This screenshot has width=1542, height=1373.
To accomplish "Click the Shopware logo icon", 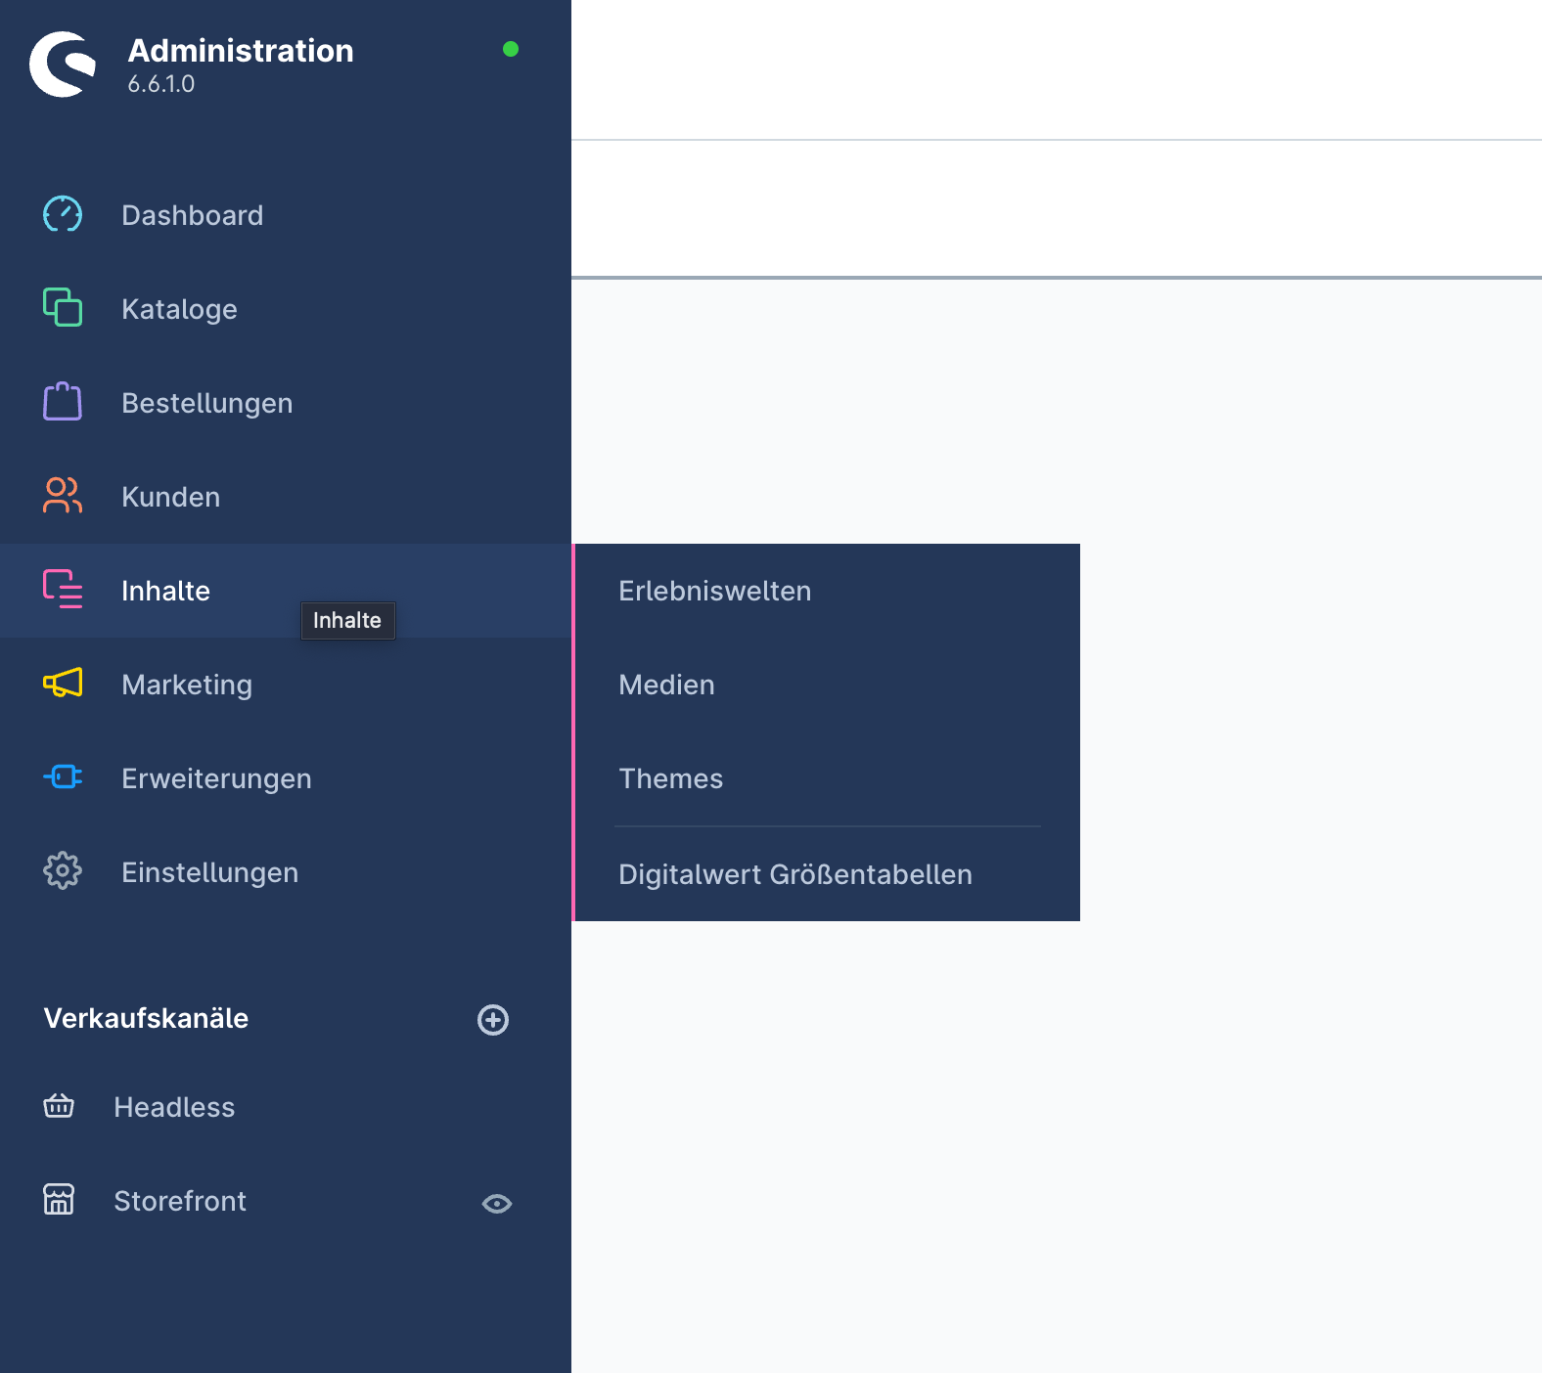I will click(x=63, y=65).
